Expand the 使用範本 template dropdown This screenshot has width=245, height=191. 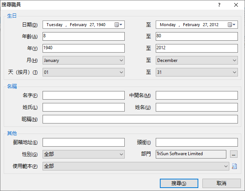tap(136, 166)
